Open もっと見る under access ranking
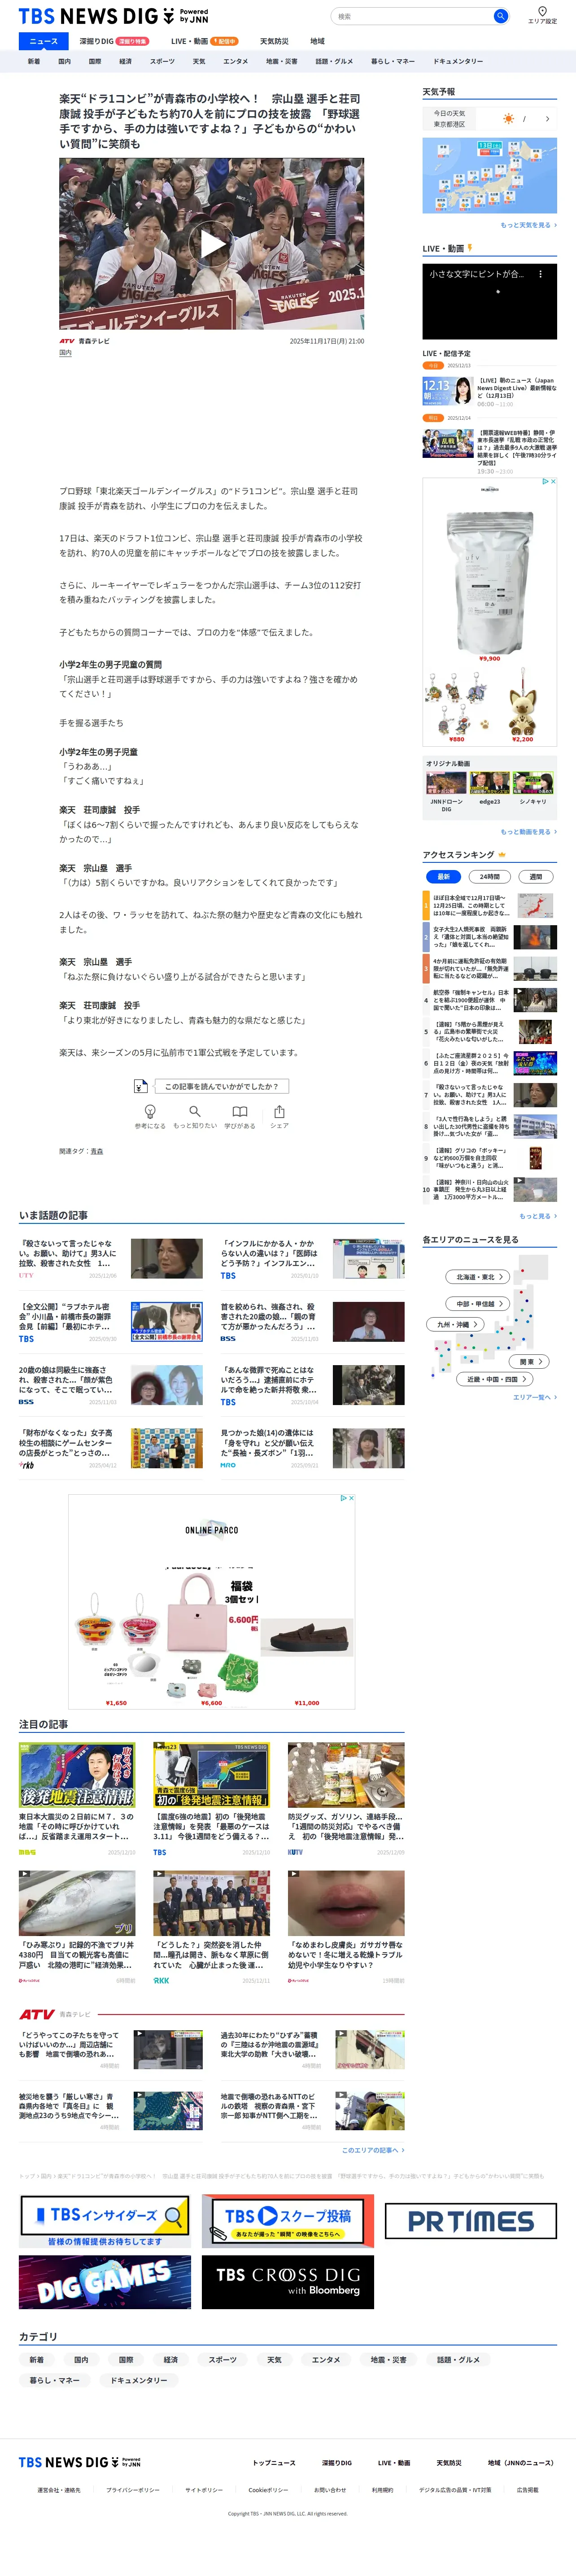The width and height of the screenshot is (576, 2576). (x=538, y=1216)
